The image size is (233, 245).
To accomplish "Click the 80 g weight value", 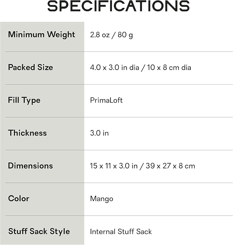I will point(125,35).
